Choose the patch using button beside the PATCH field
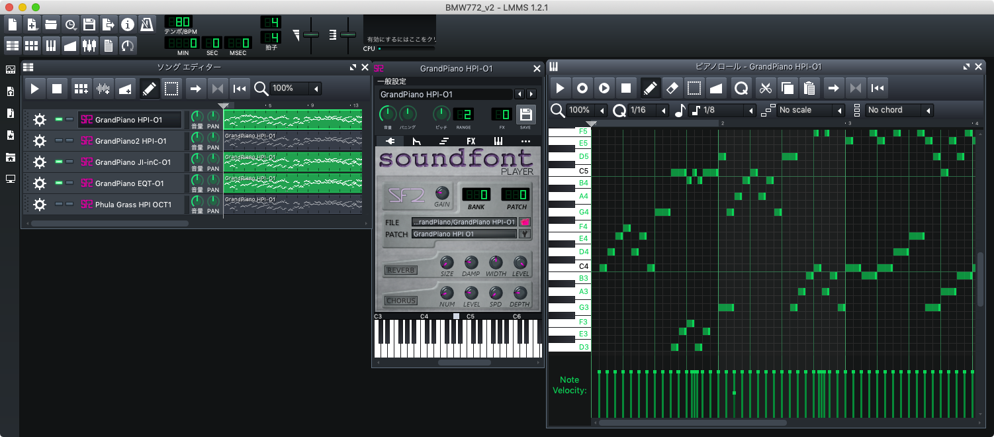This screenshot has height=437, width=994. [x=525, y=234]
